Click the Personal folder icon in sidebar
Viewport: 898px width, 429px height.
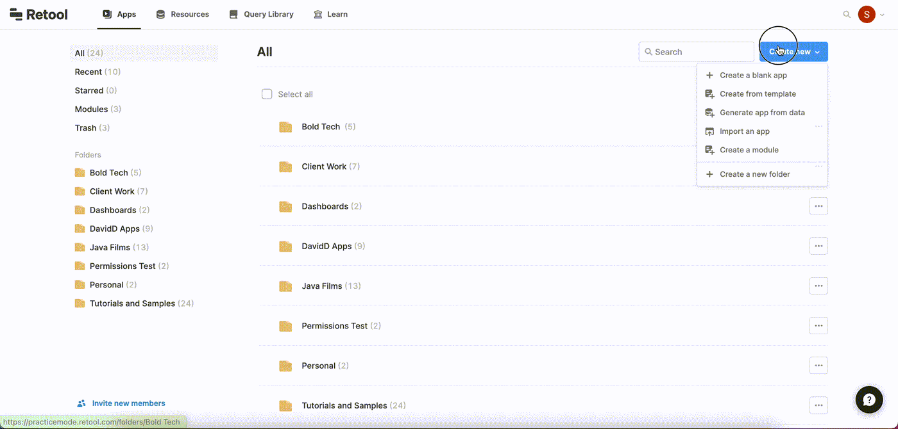tap(80, 285)
